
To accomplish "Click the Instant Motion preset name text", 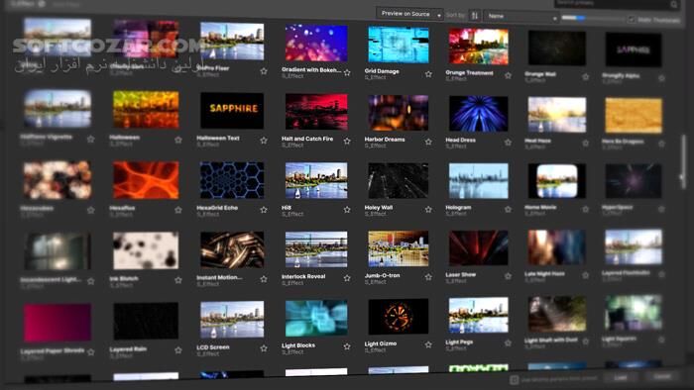I will coord(219,277).
